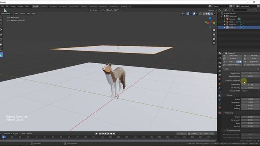Open the Render menu
This screenshot has height=146, width=260.
point(13,6)
